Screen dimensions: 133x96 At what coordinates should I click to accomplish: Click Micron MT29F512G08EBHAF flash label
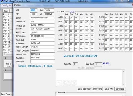point(81,56)
